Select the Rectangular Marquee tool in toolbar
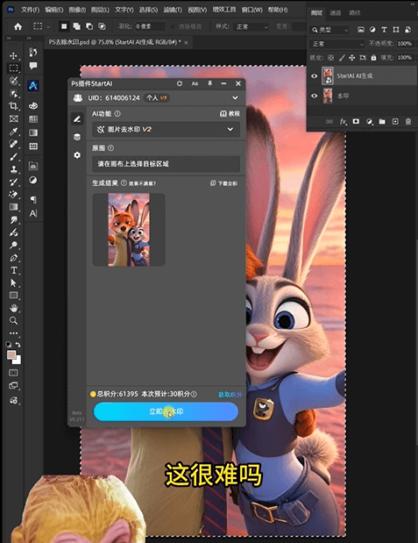Viewport: 418px width, 543px height. tap(13, 68)
